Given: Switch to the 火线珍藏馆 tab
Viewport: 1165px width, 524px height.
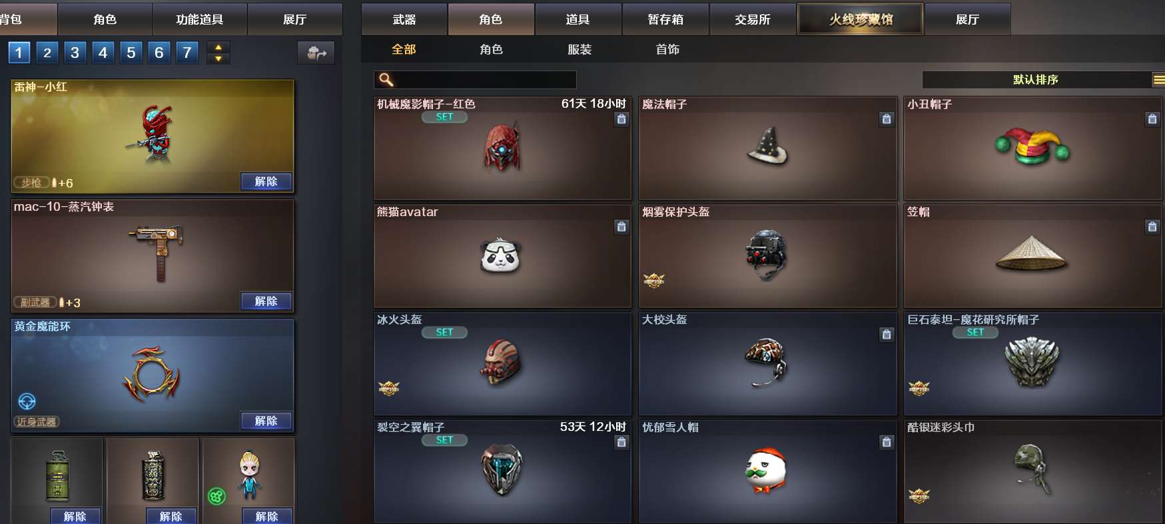Looking at the screenshot, I should tap(861, 19).
